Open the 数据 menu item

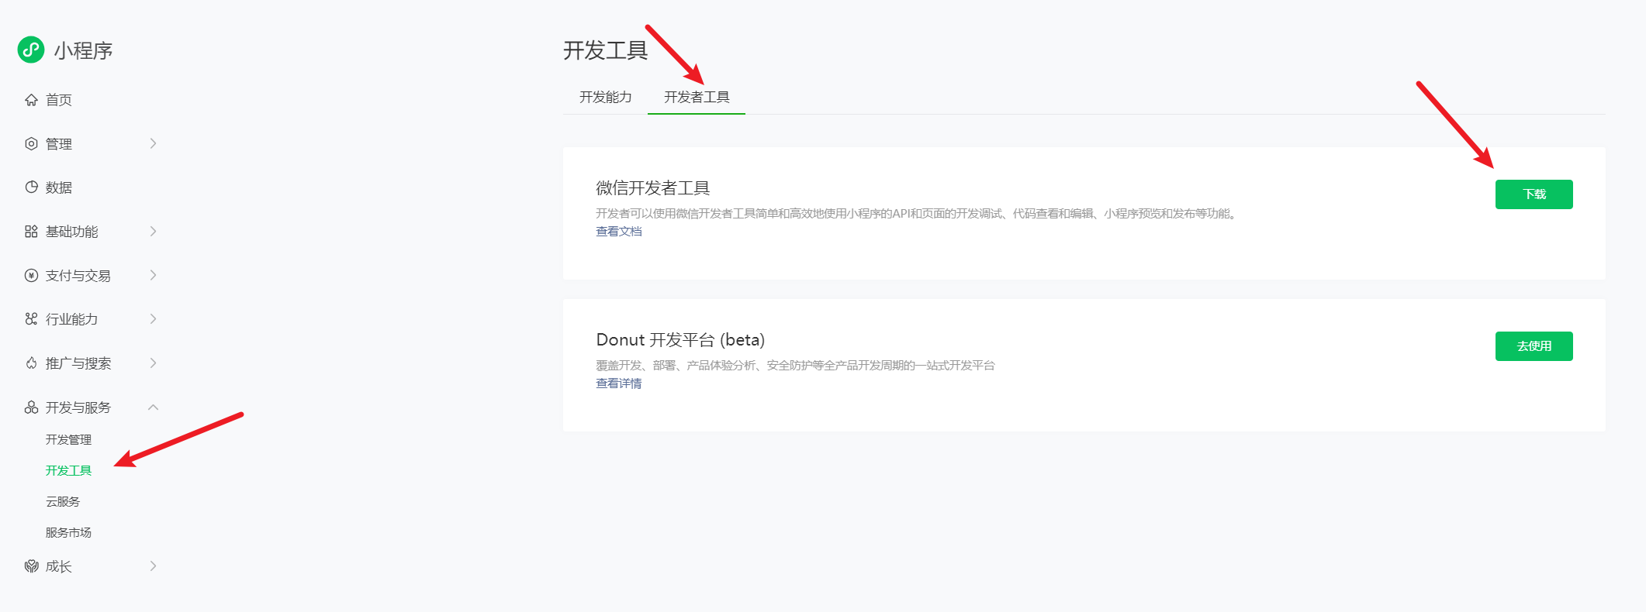tap(59, 187)
